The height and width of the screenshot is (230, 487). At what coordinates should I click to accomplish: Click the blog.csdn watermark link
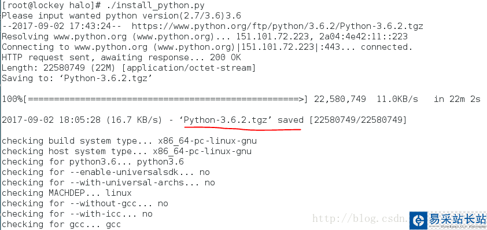360,219
